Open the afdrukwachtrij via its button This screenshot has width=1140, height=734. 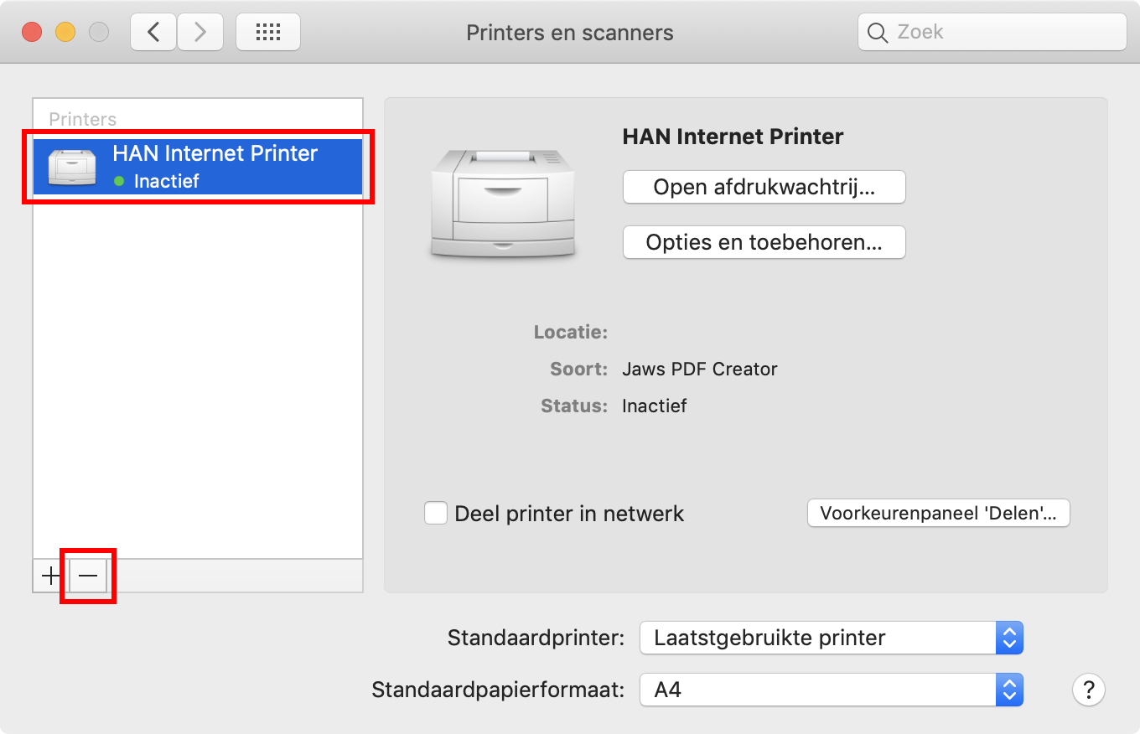(763, 187)
